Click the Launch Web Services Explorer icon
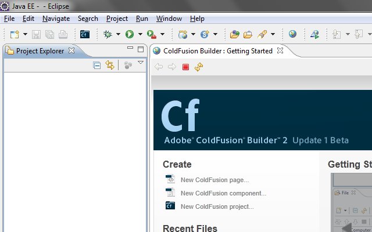This screenshot has width=372, height=232. click(314, 35)
